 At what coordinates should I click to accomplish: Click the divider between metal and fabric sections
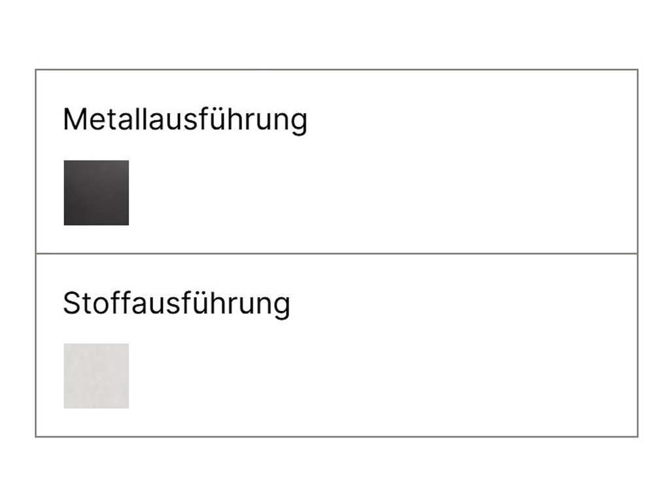[337, 253]
